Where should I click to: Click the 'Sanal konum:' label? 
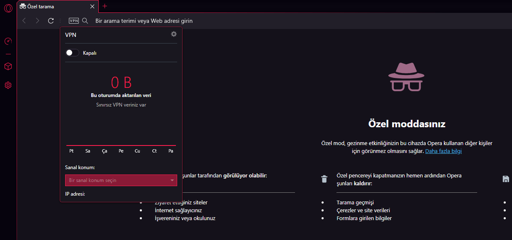[x=80, y=167]
